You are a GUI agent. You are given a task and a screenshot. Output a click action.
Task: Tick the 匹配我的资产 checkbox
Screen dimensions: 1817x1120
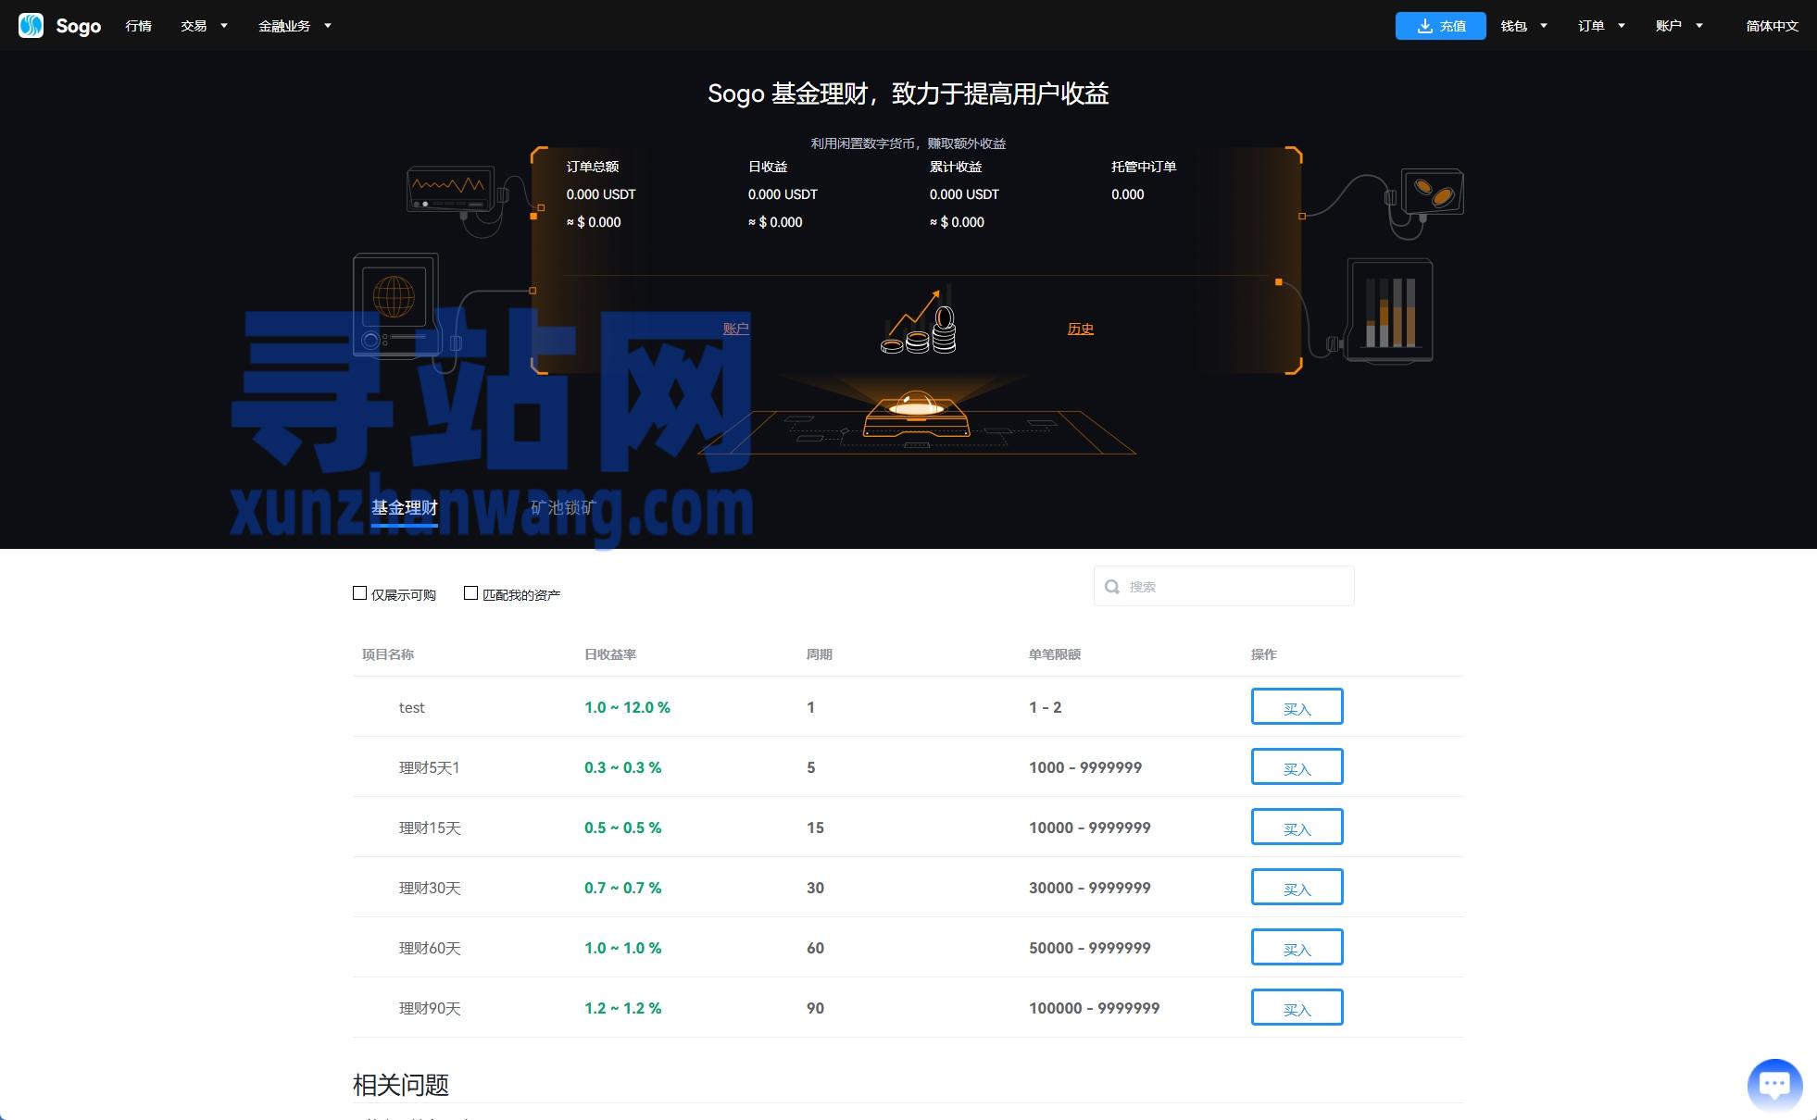[x=470, y=593]
